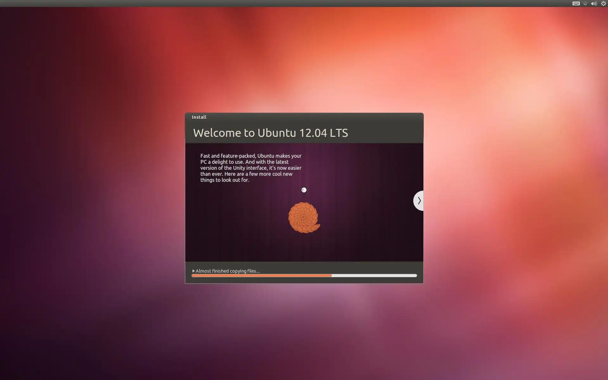Click the busy spinner cursor in slideshow
Image resolution: width=608 pixels, height=380 pixels.
point(304,190)
